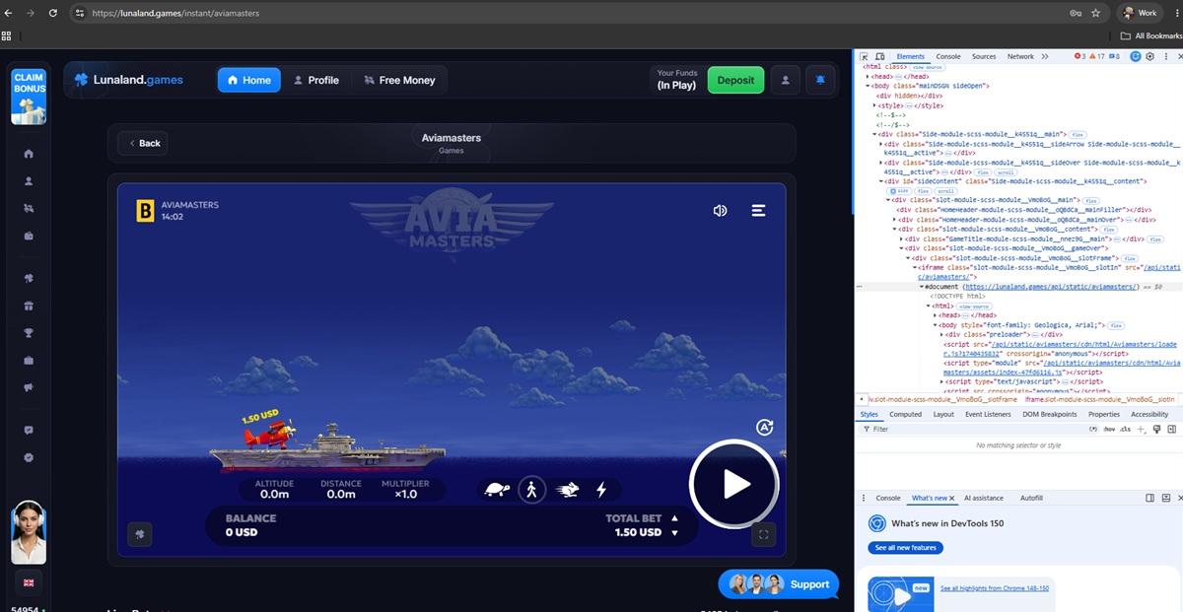Click the sidebar chat bubble icon
Screen dimensions: 1183x612
point(29,431)
